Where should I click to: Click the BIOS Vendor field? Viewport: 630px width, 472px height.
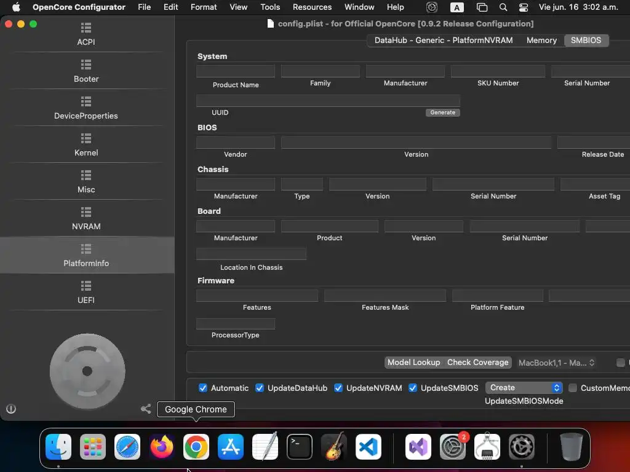tap(236, 143)
